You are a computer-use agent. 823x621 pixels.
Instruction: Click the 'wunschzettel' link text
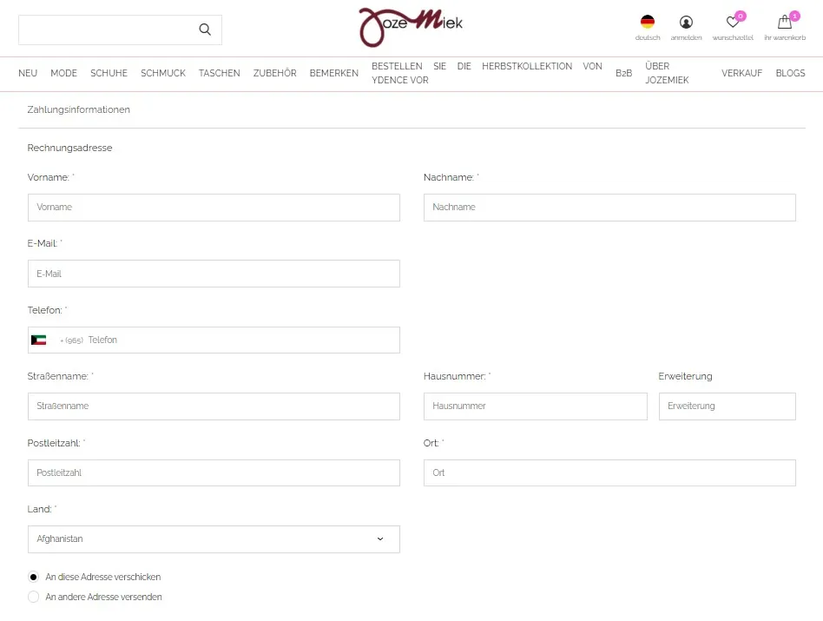tap(733, 38)
